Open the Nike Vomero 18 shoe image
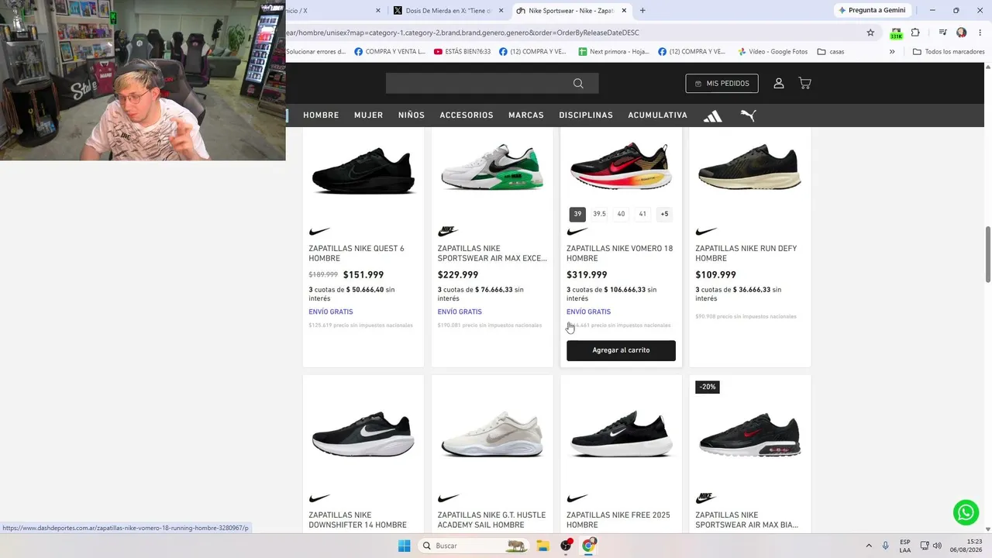This screenshot has width=992, height=558. (x=621, y=166)
